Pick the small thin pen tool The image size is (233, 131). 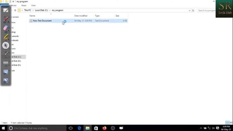point(6,53)
